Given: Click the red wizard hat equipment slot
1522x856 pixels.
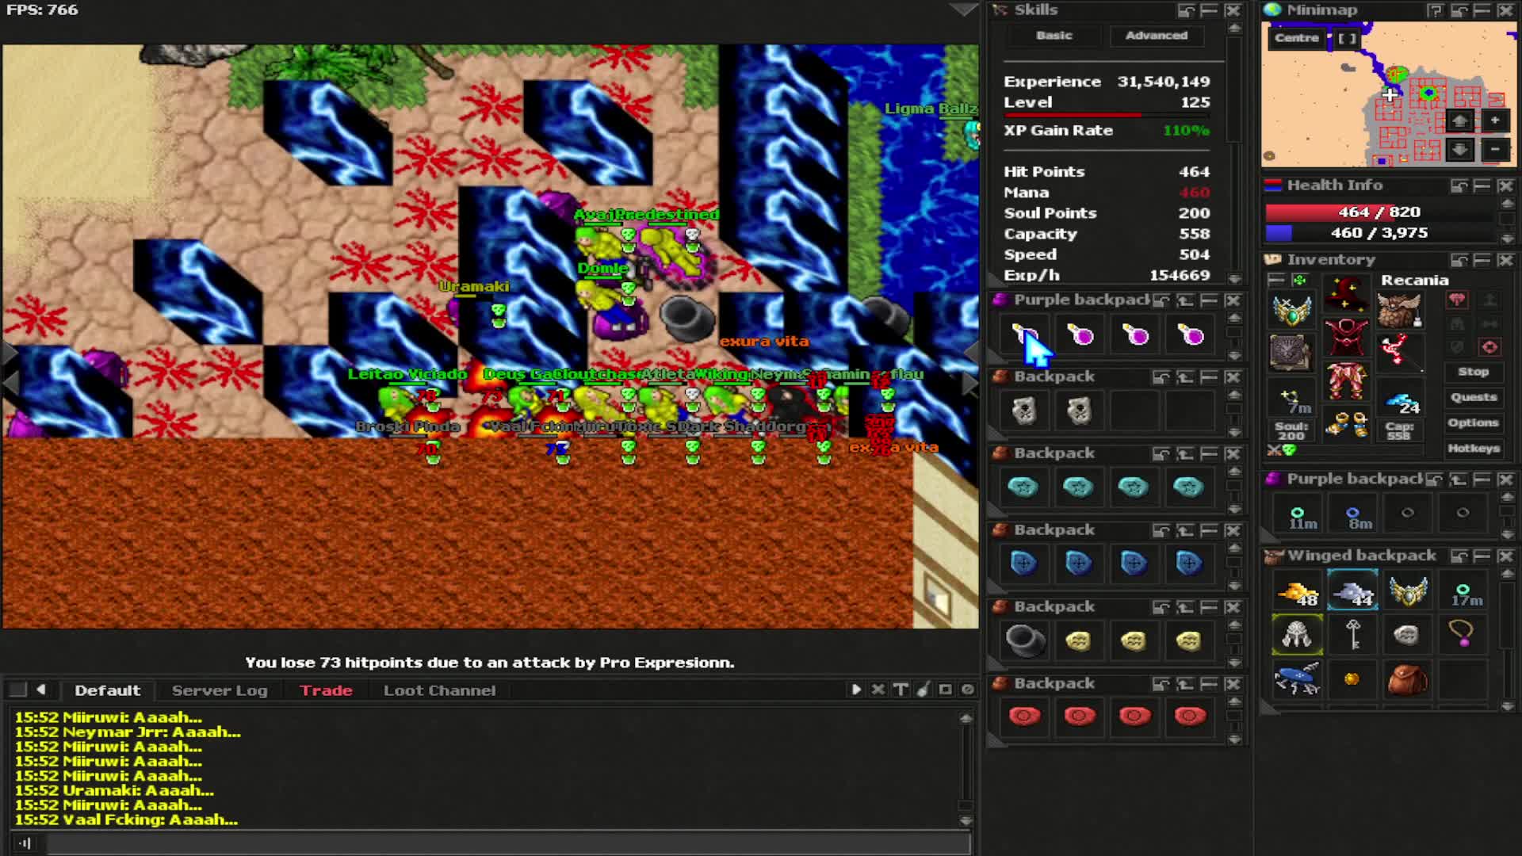Looking at the screenshot, I should [1346, 295].
